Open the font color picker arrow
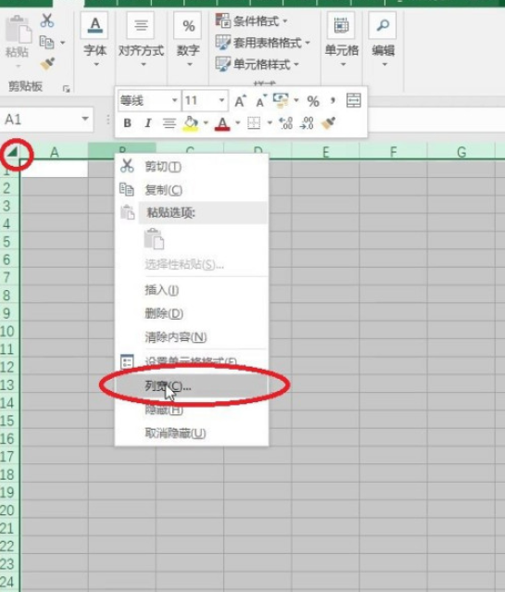Viewport: 505px width, 592px height. coord(237,122)
